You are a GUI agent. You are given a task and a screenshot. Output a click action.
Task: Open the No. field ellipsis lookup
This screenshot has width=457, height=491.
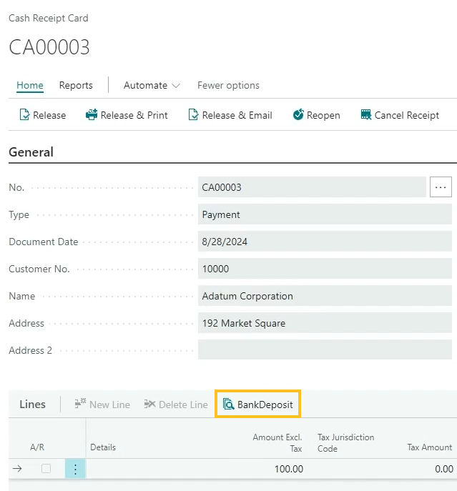pos(440,187)
